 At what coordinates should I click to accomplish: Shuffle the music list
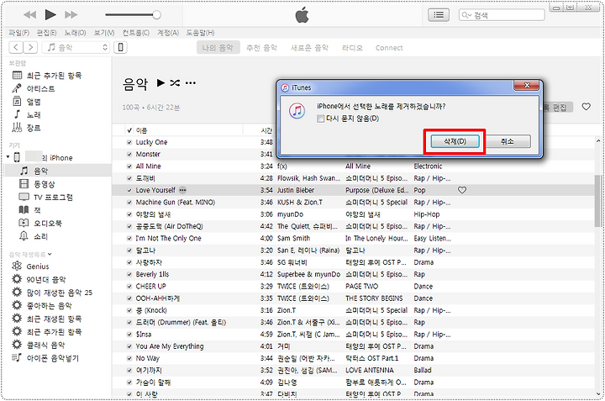(175, 82)
